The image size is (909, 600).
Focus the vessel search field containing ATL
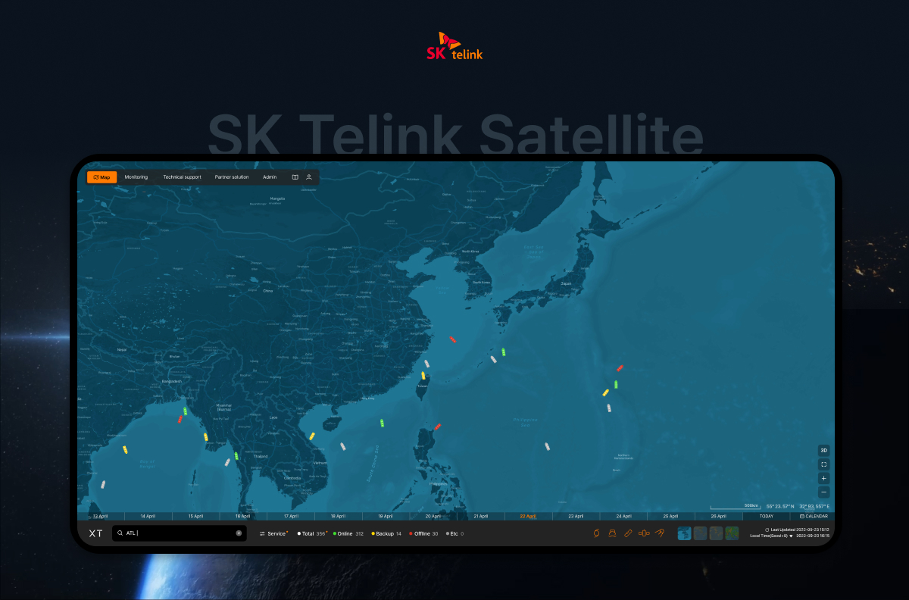[180, 533]
